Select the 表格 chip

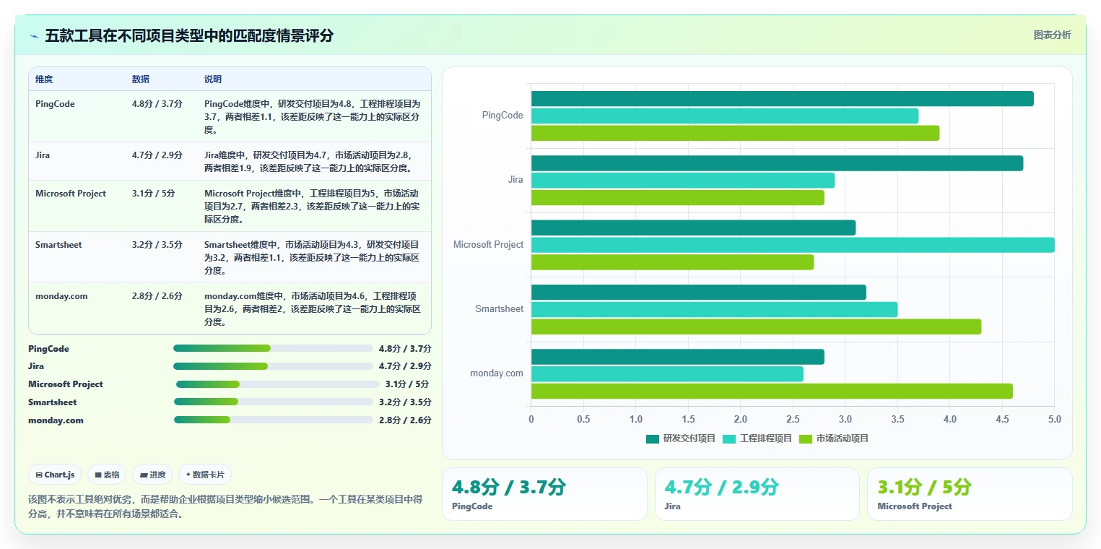click(x=107, y=475)
